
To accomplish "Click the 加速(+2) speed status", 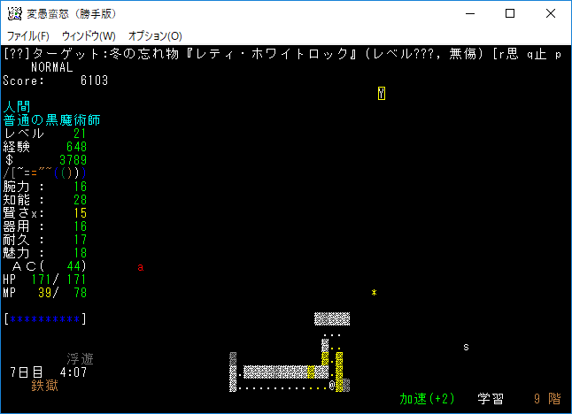I will pos(427,399).
